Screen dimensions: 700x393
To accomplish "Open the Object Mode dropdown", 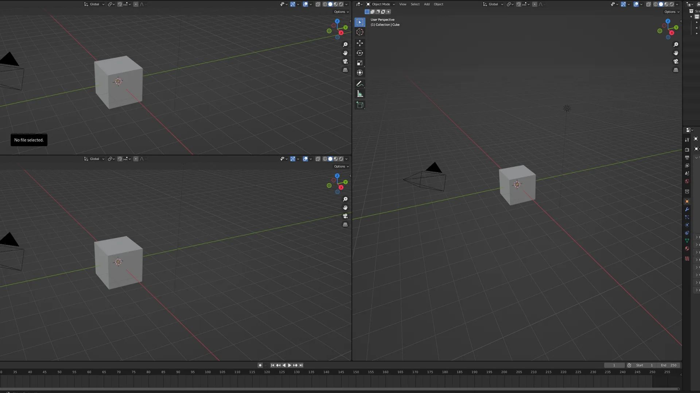I will pos(381,4).
